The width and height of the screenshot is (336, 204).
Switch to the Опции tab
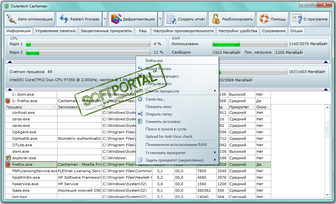coord(296,31)
